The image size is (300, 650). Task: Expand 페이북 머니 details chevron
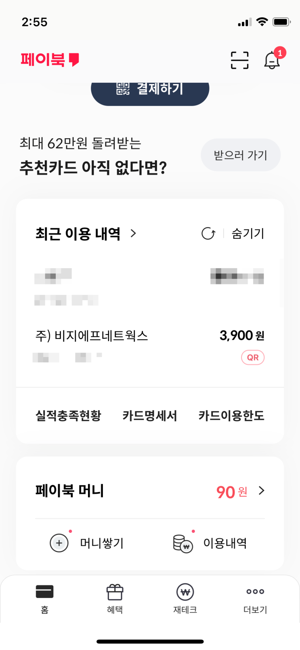pos(262,491)
